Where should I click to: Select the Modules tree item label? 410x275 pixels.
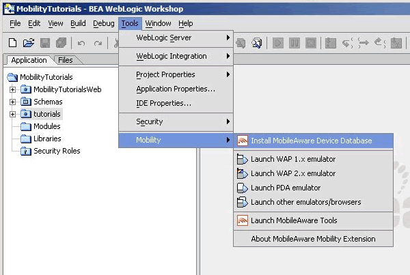tap(47, 126)
